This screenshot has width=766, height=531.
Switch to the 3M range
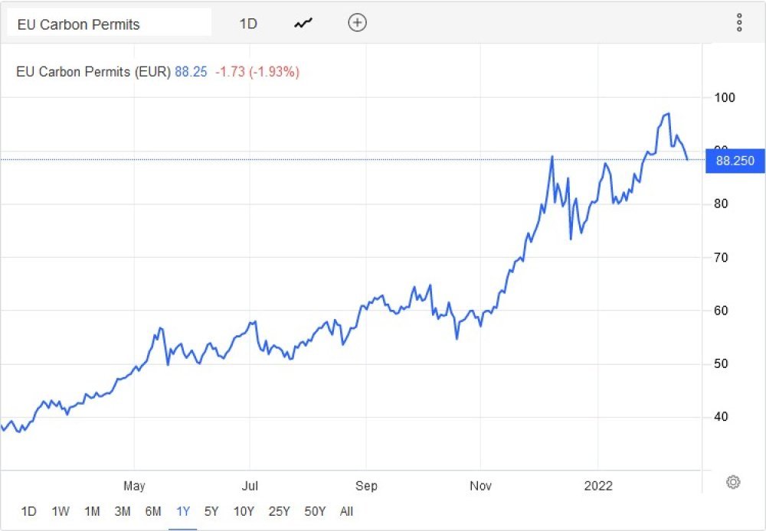click(122, 511)
